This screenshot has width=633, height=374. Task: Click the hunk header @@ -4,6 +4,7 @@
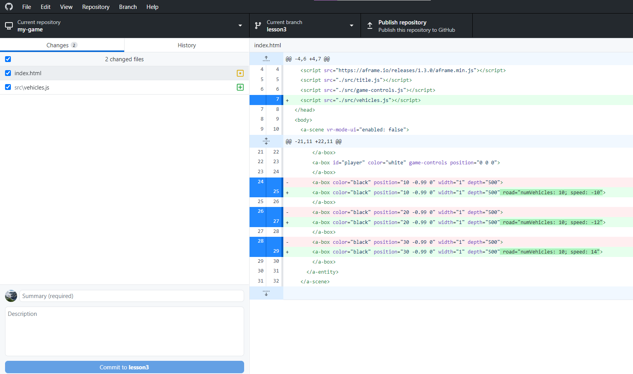(x=308, y=59)
